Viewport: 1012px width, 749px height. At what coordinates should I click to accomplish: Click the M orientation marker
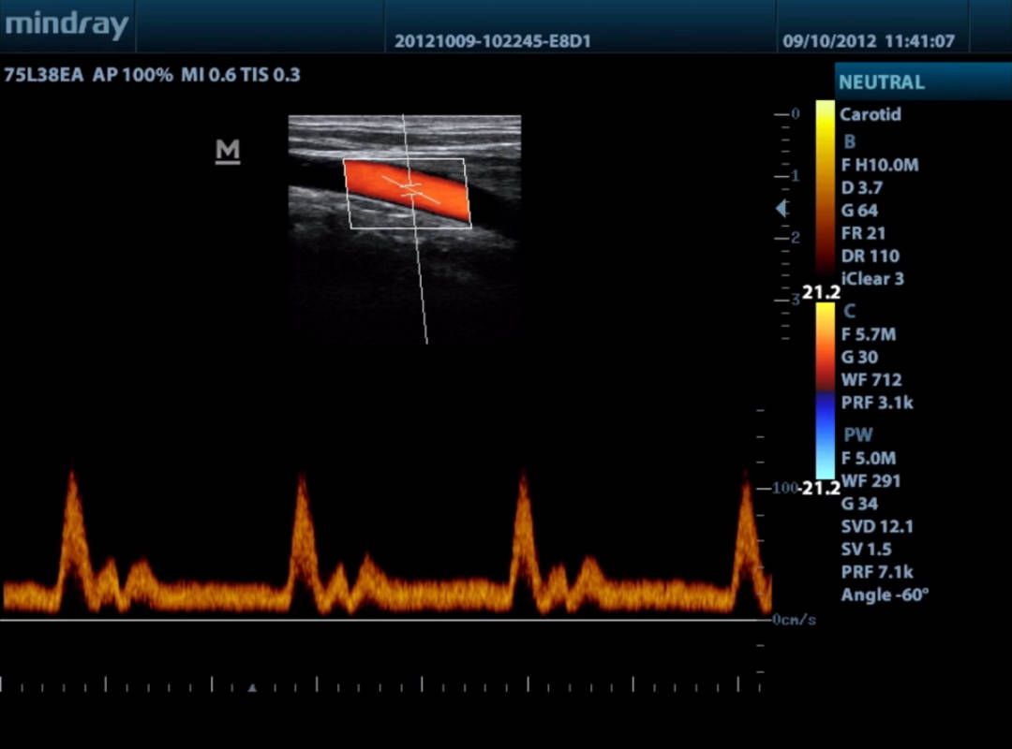pos(228,151)
